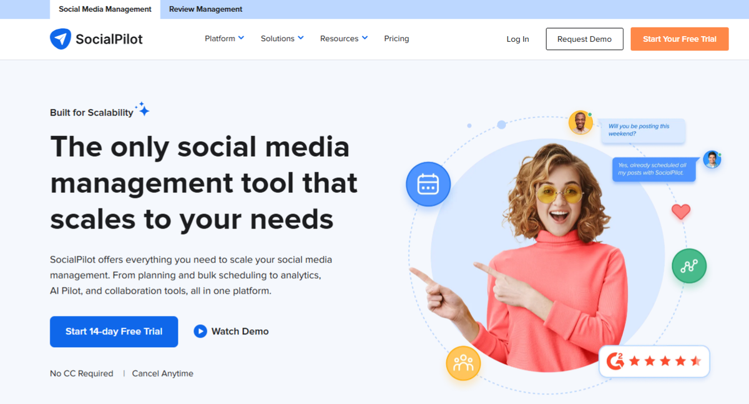Click the 'Will you be posting this weekend?' bubble
Screen dimensions: 749x404
pos(643,130)
